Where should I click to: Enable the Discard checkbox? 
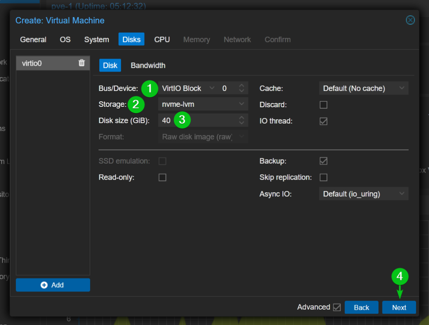(x=323, y=105)
